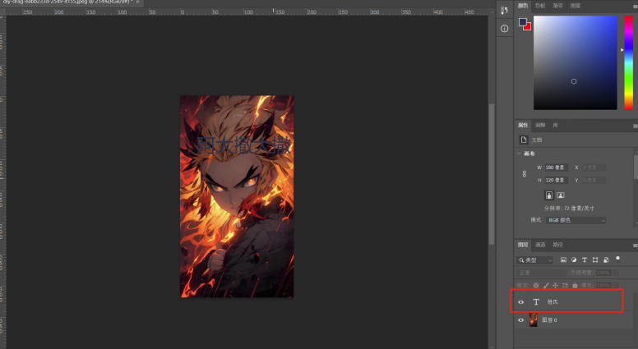This screenshot has height=349, width=638.
Task: Click the Properties panel scrollbar
Action: (636, 167)
